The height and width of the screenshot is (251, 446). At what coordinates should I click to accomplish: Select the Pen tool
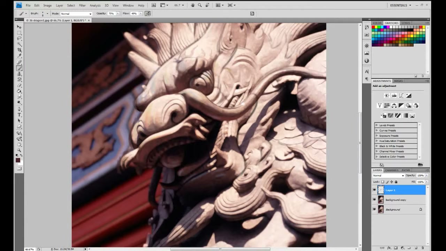(19, 109)
